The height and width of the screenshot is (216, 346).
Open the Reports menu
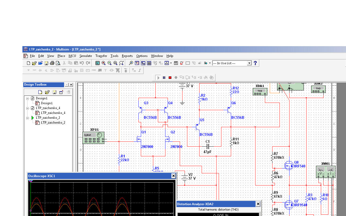pos(127,56)
